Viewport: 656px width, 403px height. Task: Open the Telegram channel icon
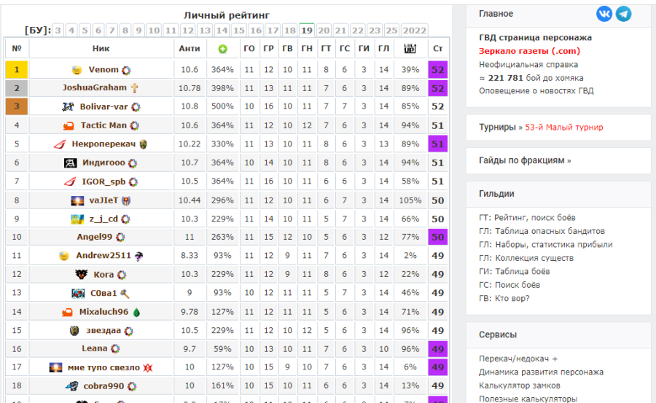click(x=623, y=14)
